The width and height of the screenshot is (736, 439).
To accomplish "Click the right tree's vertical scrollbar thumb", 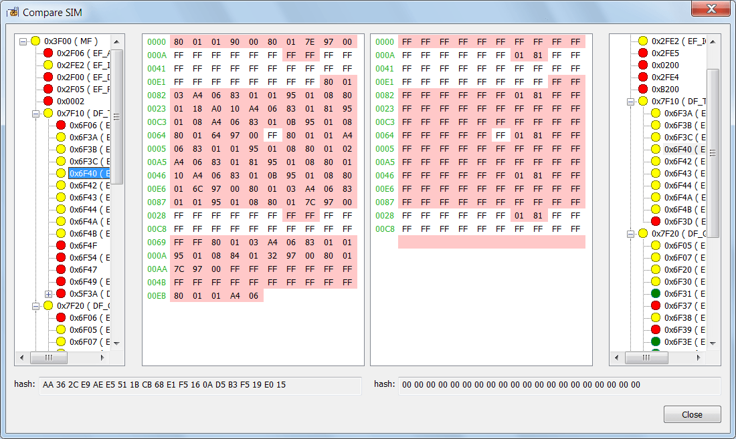I will point(713,152).
